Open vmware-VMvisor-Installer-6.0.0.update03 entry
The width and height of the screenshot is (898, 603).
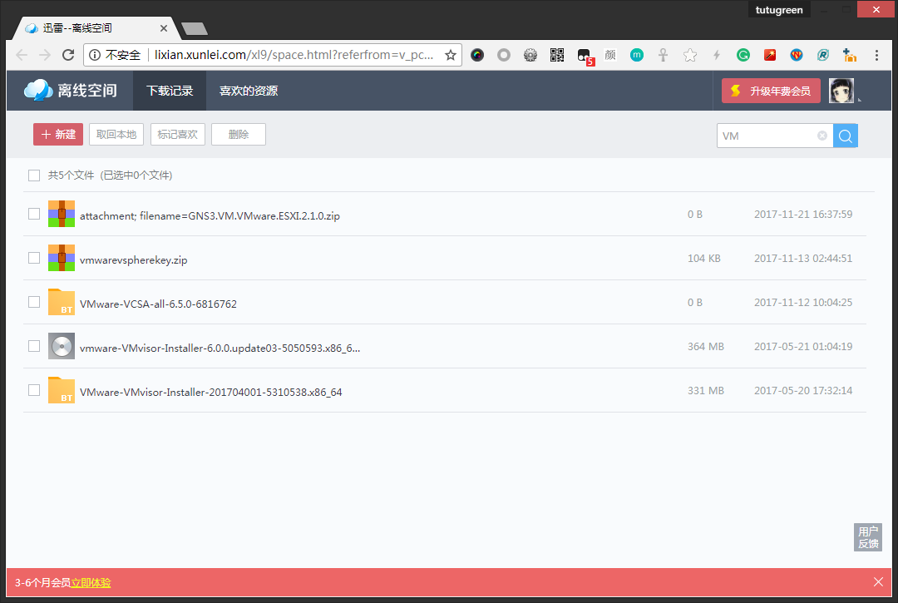[x=220, y=348]
